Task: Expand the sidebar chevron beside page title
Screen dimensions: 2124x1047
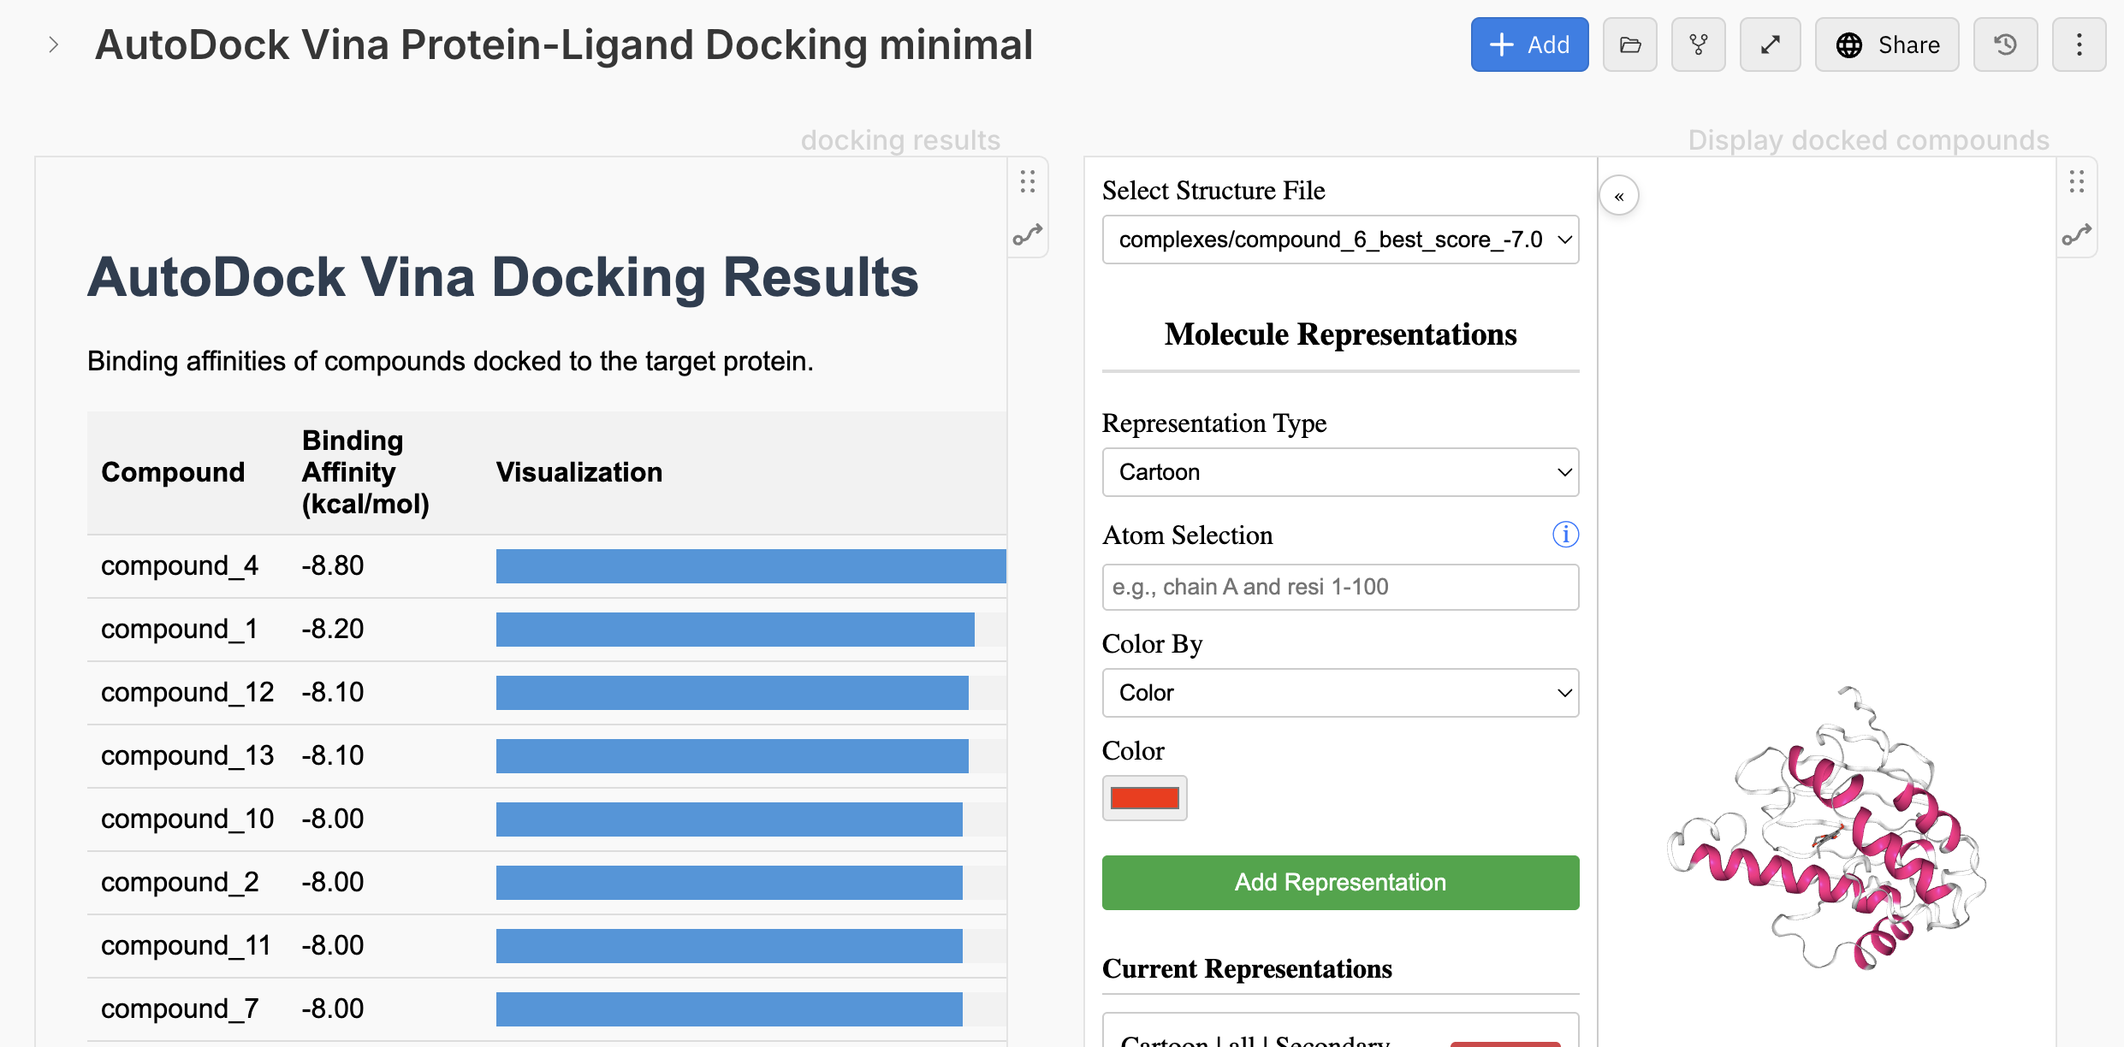Action: pyautogui.click(x=53, y=44)
